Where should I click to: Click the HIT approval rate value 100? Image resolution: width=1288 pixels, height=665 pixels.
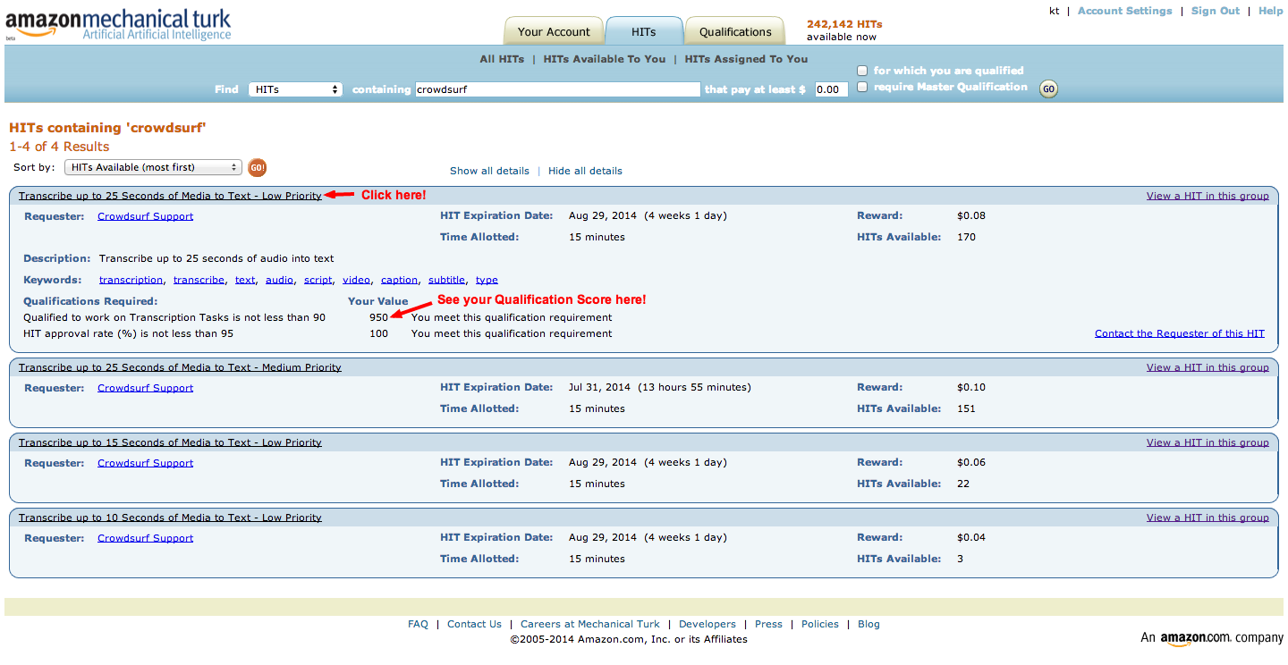pos(379,333)
